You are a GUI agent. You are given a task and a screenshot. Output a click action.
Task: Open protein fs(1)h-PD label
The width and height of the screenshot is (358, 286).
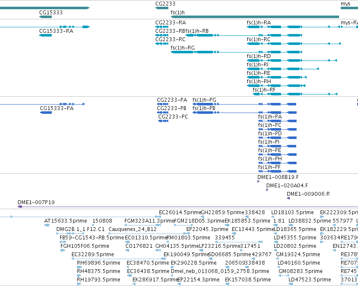point(270,134)
